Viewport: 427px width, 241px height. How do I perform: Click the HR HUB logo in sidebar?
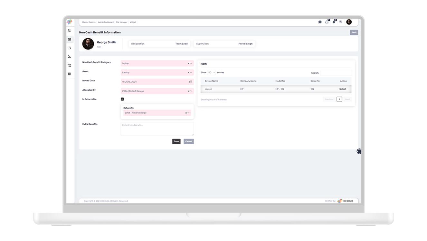click(69, 22)
